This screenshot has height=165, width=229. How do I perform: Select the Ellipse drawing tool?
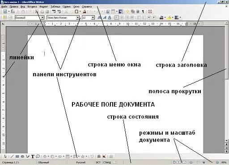22,157
